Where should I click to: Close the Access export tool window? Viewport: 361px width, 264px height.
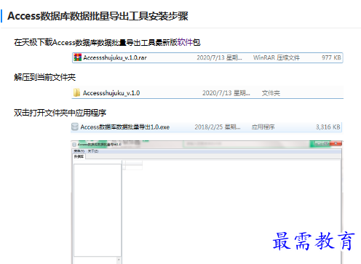pyautogui.click(x=336, y=143)
